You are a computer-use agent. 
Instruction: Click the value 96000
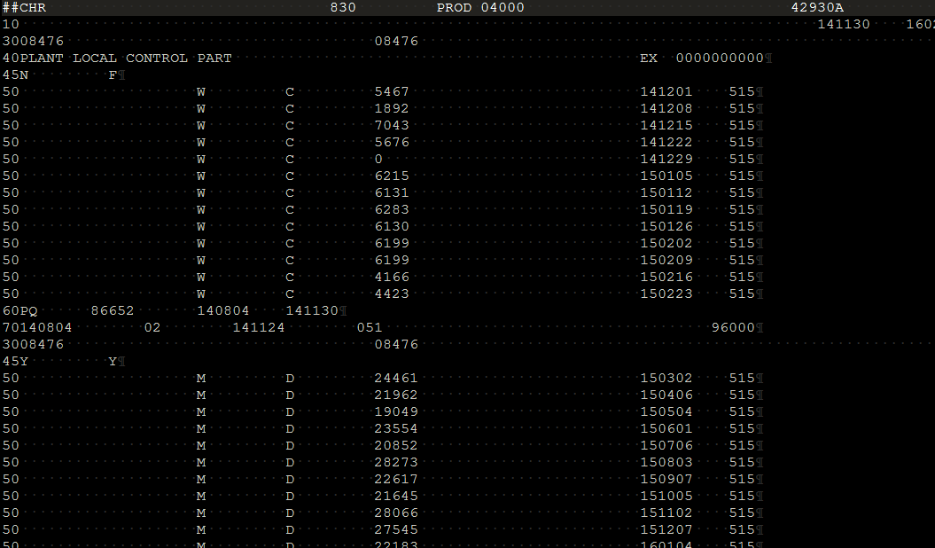click(733, 328)
